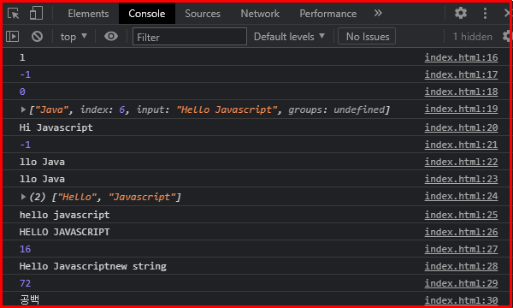Image resolution: width=513 pixels, height=308 pixels.
Task: Open source link index.html:21
Action: (x=461, y=145)
